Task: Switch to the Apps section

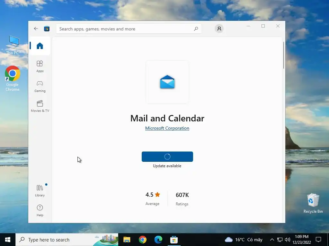Action: click(x=40, y=66)
